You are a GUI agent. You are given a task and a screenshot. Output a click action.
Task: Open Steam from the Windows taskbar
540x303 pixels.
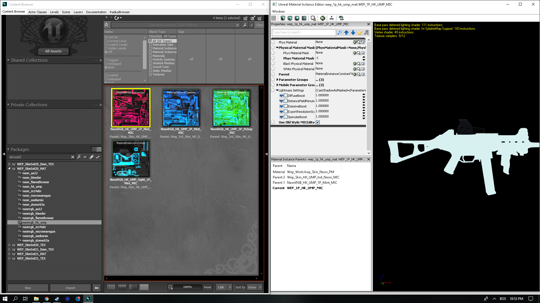[57, 299]
